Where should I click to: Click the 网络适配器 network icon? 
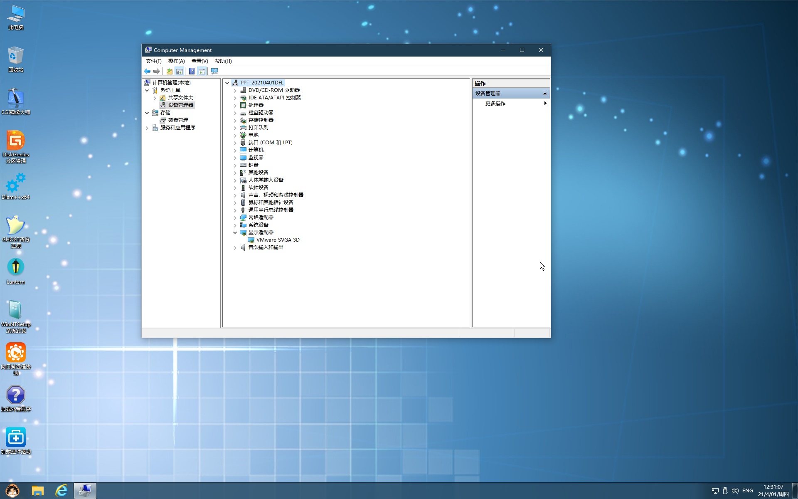(243, 217)
